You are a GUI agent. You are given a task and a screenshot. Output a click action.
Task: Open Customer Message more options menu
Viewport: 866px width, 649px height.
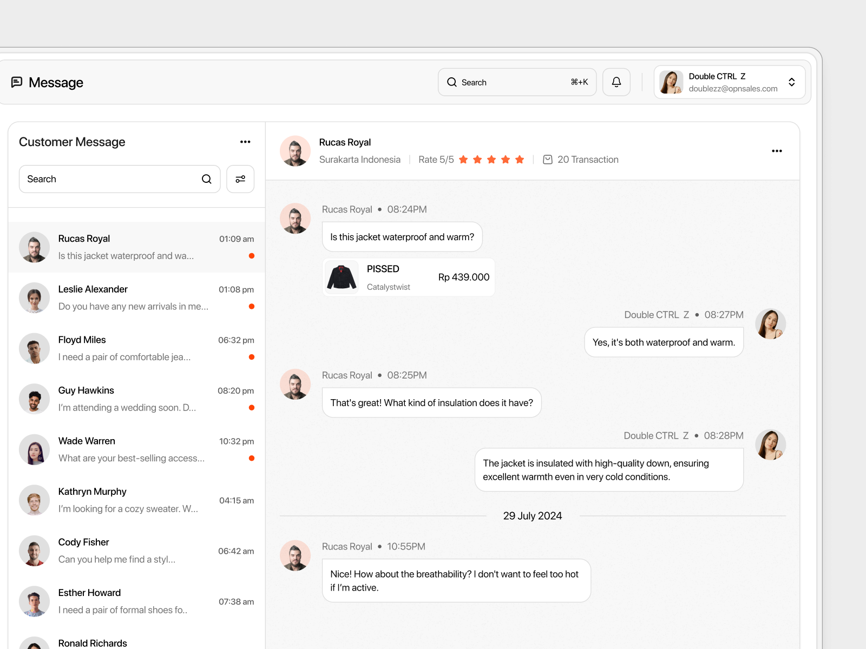pos(245,142)
